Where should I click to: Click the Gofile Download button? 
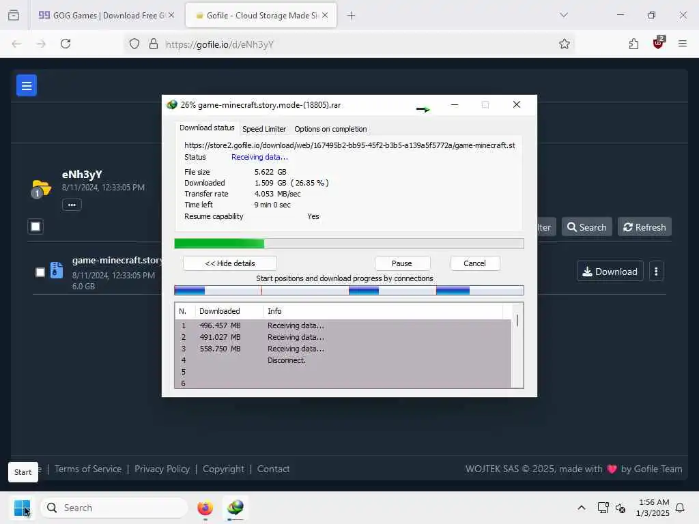610,272
